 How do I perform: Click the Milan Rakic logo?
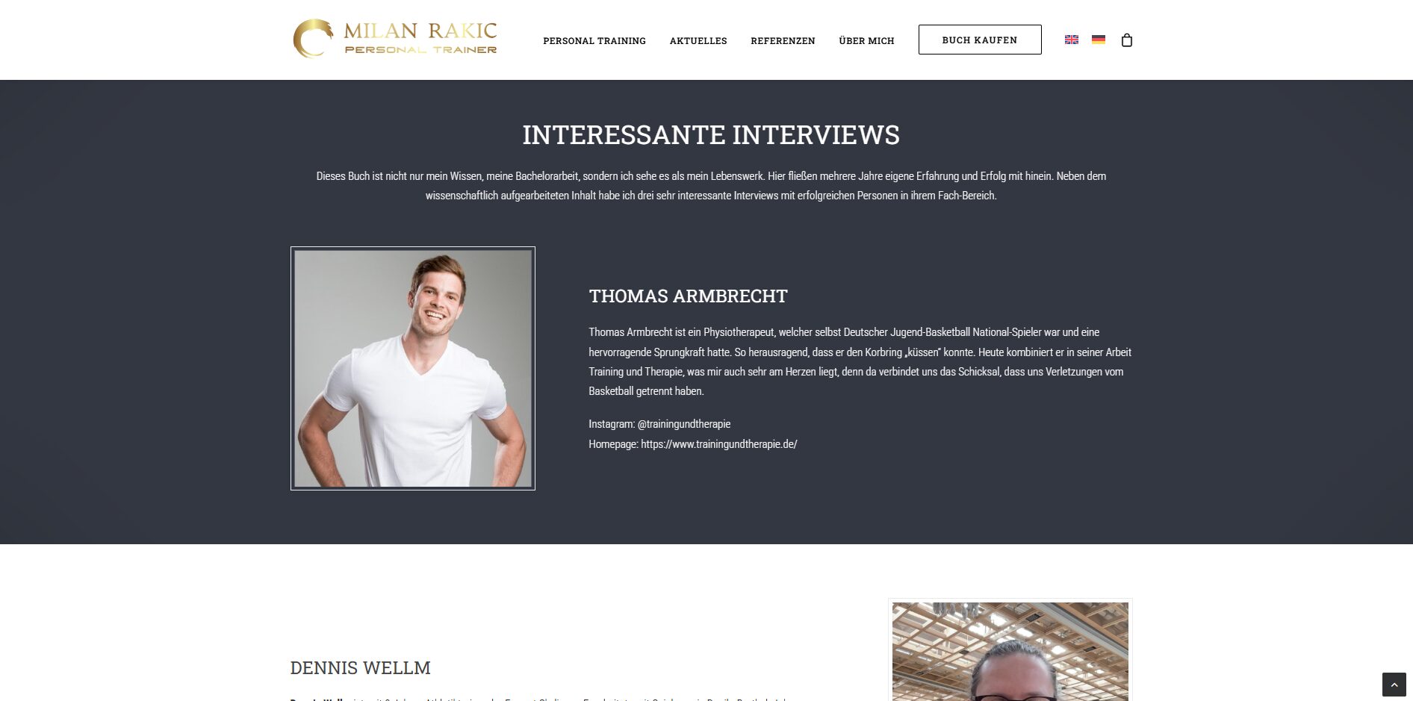[x=394, y=39]
